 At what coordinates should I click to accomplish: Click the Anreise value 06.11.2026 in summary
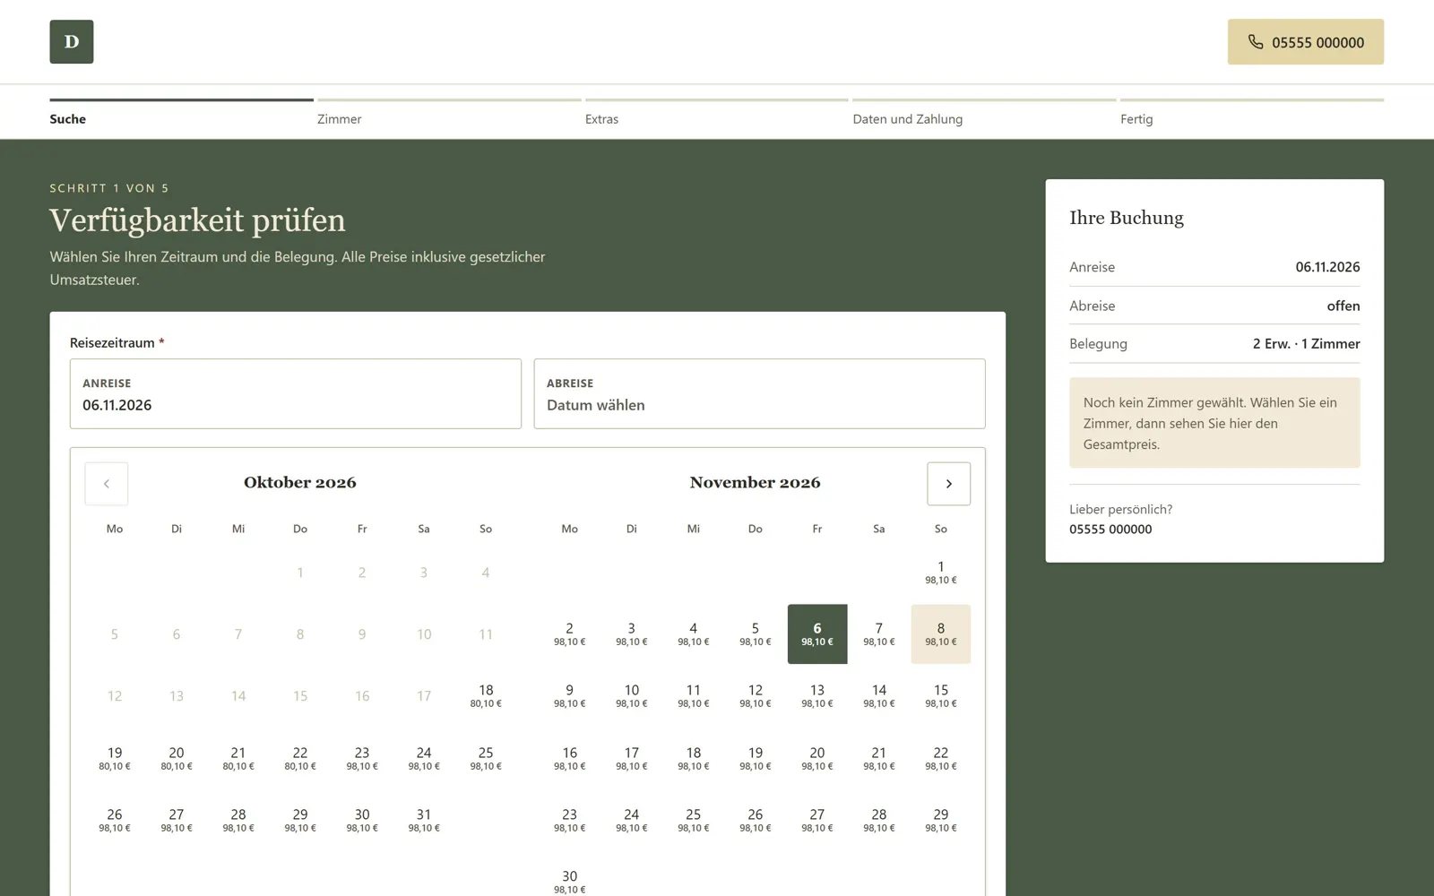tap(1327, 267)
